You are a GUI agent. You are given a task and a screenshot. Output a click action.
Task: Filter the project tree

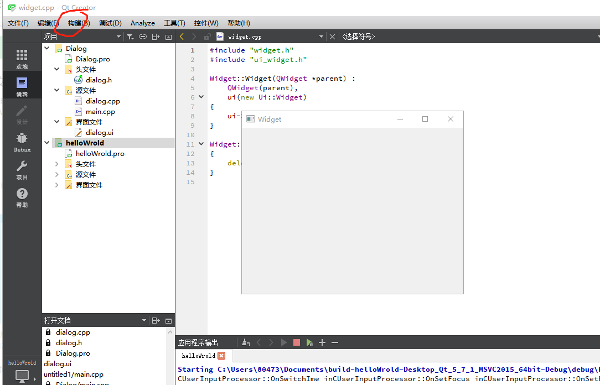pyautogui.click(x=130, y=37)
